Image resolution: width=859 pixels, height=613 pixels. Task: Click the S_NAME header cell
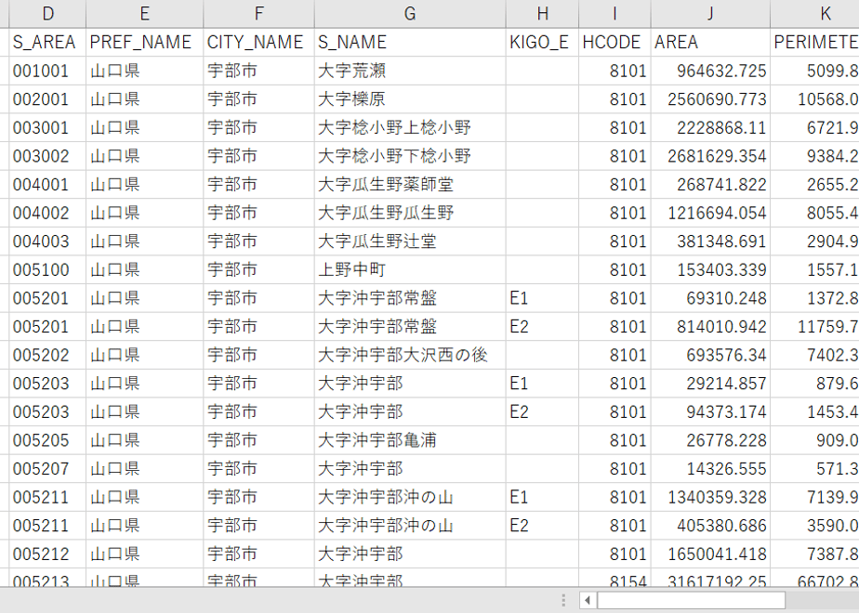pyautogui.click(x=410, y=42)
